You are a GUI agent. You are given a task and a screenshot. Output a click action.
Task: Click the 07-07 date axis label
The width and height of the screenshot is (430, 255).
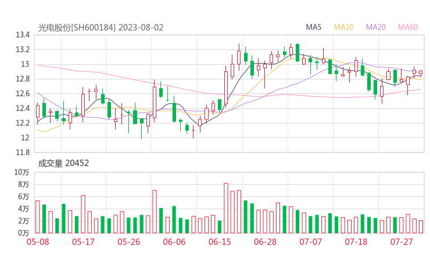(310, 242)
